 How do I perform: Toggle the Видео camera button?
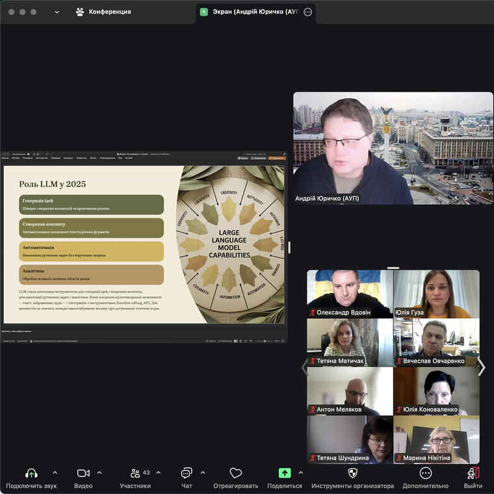point(83,473)
